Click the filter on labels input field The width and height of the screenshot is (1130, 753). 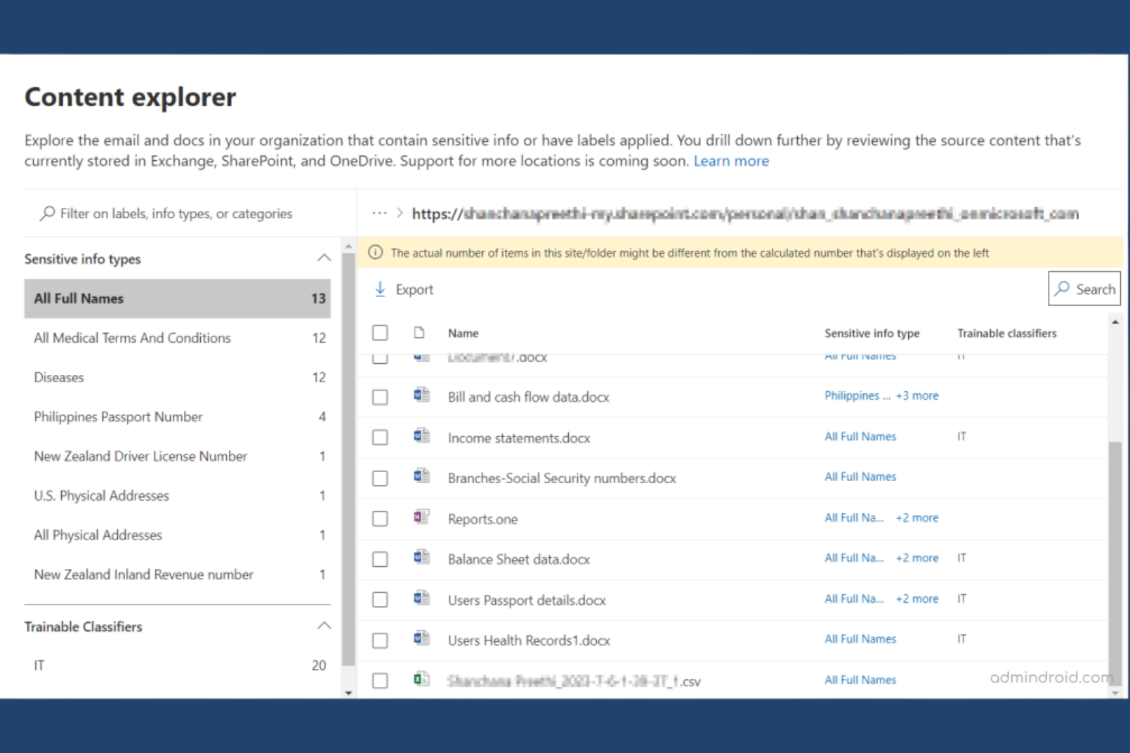point(176,214)
